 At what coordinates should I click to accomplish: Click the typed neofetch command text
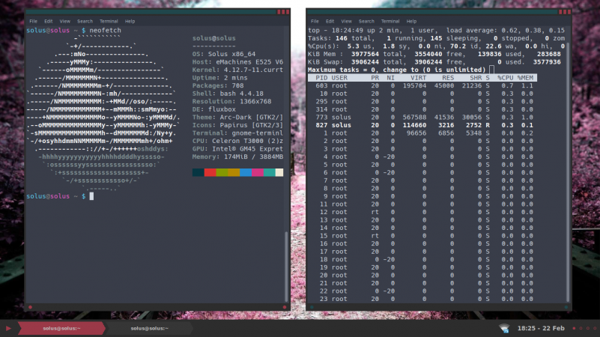tap(105, 30)
